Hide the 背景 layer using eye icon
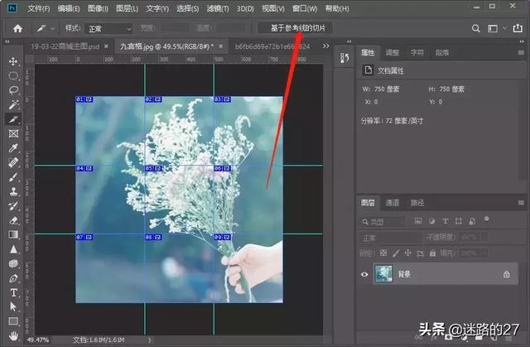 365,273
